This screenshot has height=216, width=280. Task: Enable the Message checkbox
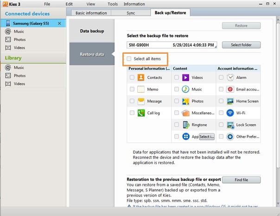pyautogui.click(x=132, y=101)
